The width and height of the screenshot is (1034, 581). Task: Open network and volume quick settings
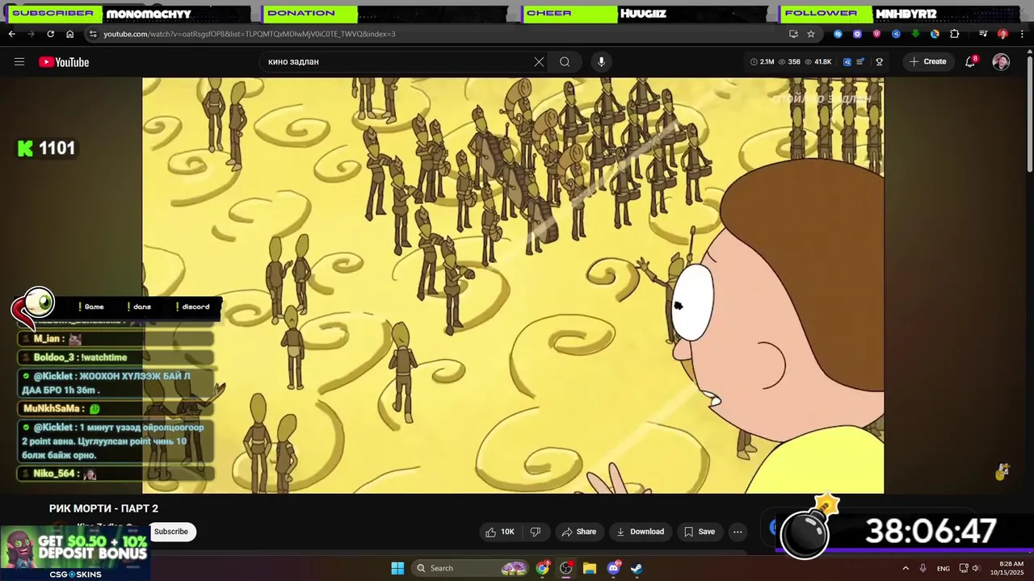coord(969,568)
